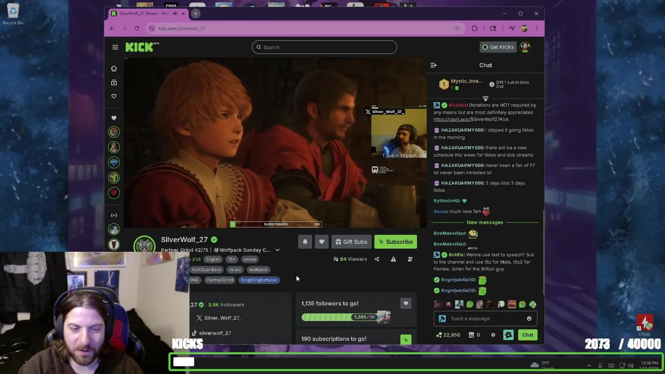This screenshot has width=665, height=374.
Task: Click the BingBOngBattalion tag
Action: (x=259, y=280)
